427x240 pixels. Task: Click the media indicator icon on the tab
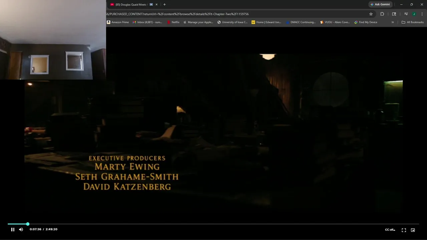151,5
